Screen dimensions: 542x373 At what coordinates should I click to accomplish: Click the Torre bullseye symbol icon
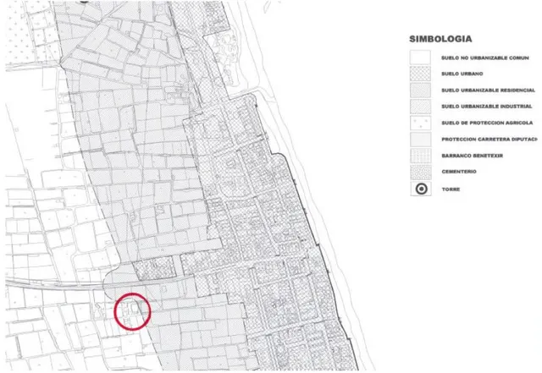coord(421,189)
